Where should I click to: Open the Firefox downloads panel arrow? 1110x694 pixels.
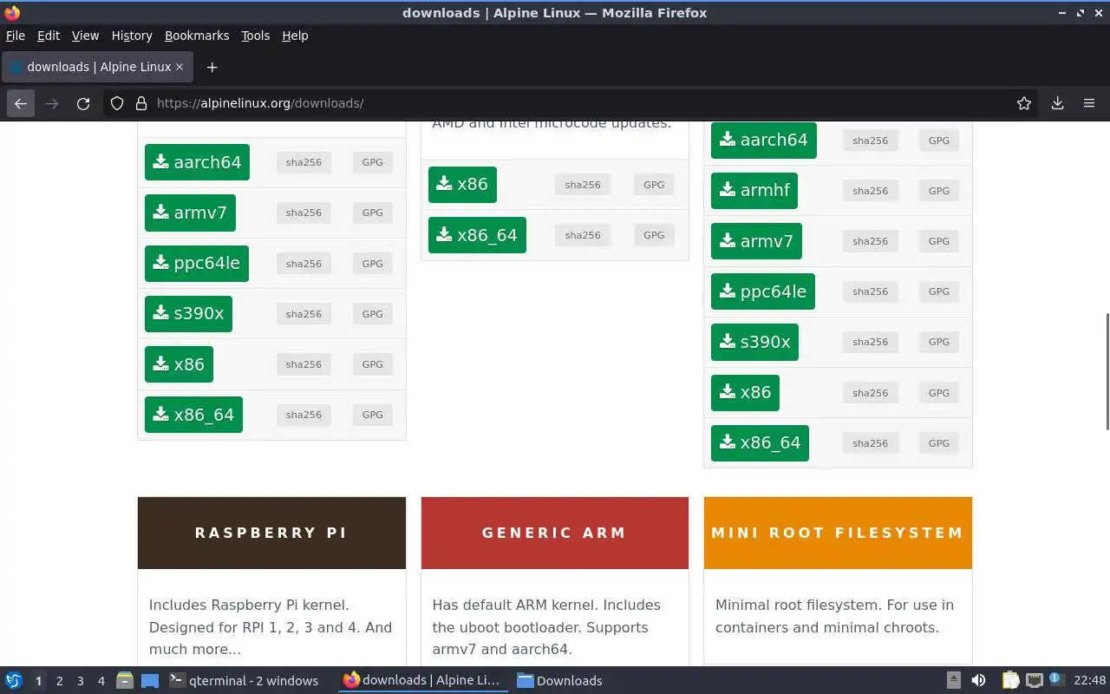[1058, 103]
